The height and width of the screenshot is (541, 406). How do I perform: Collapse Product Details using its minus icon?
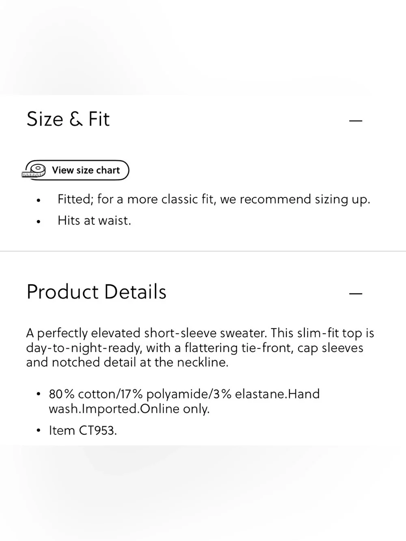pyautogui.click(x=356, y=293)
